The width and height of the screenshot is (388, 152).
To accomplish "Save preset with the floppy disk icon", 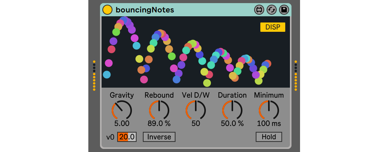I will (x=284, y=10).
